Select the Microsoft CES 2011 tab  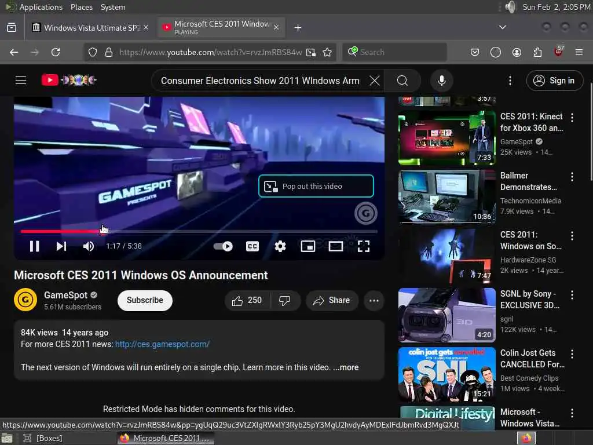pyautogui.click(x=221, y=28)
